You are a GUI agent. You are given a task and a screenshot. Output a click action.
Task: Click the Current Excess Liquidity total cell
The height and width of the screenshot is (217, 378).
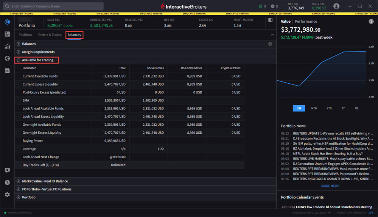tap(115, 84)
